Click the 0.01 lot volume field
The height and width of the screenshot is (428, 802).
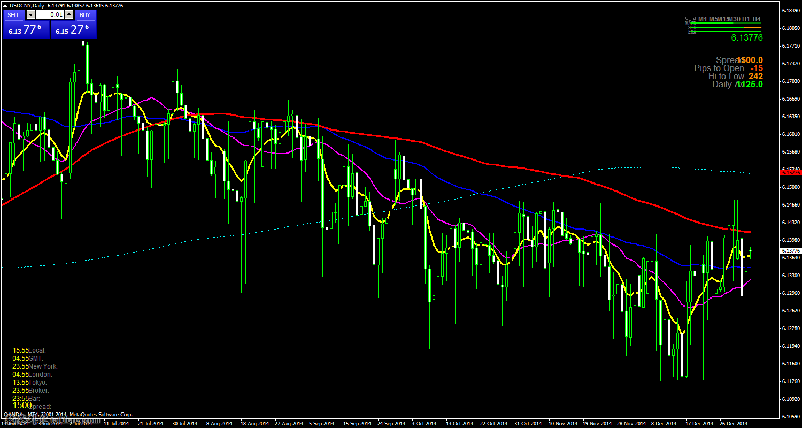[50, 15]
